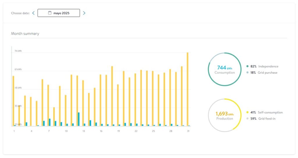Click the calendar icon in date picker
Viewport: 298px width, 158px height.
tap(50, 13)
